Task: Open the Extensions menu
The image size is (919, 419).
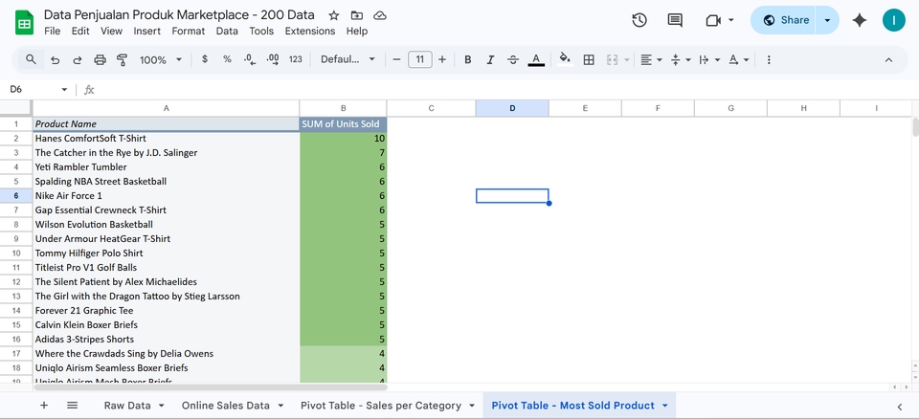Action: pyautogui.click(x=310, y=31)
